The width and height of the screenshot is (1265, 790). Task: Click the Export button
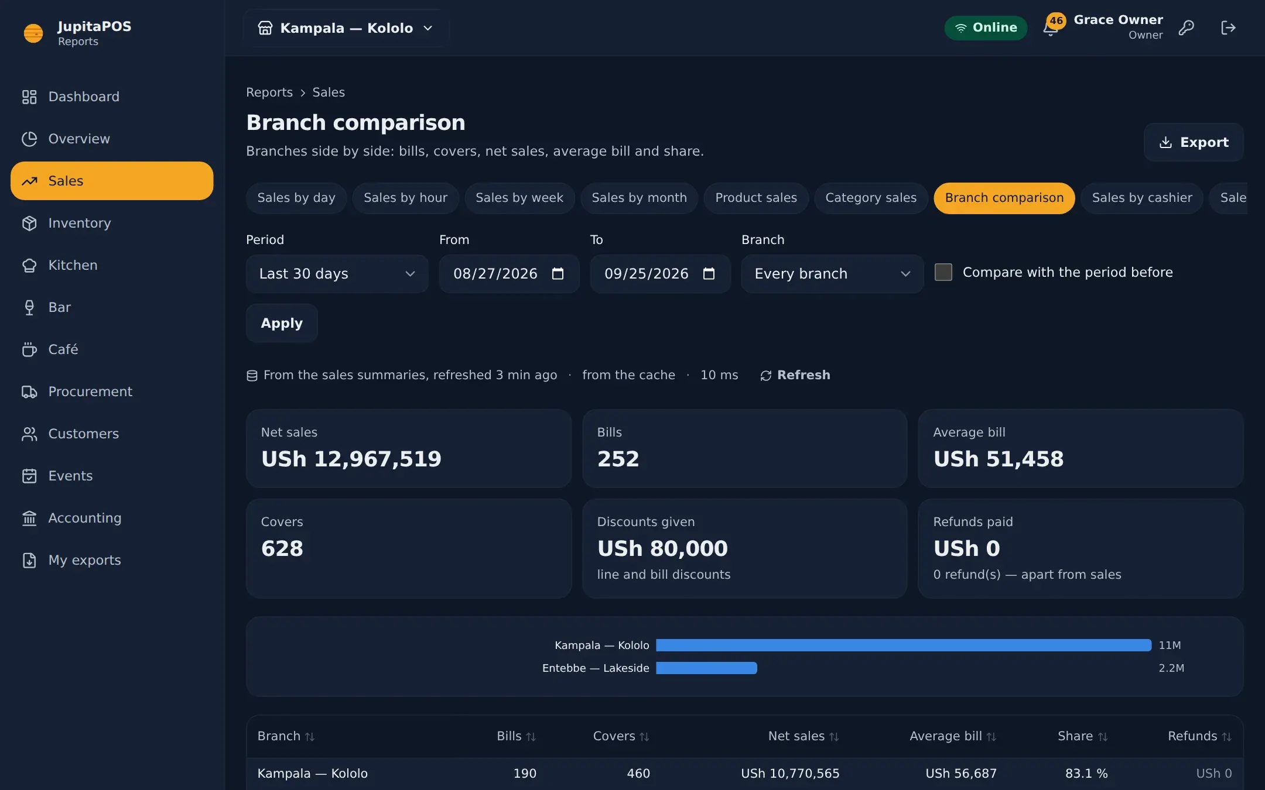coord(1194,142)
